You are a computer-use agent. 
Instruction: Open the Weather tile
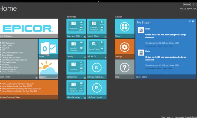point(48,69)
